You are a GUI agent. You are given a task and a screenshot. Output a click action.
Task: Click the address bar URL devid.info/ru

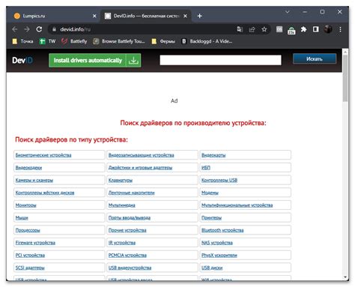pos(75,29)
